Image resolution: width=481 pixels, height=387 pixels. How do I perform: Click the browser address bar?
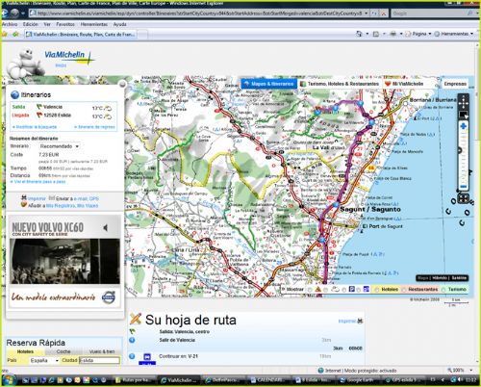195,13
